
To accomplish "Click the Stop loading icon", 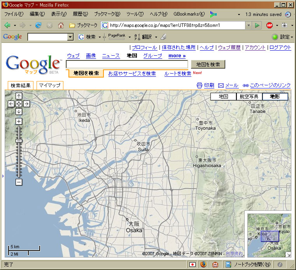I will coord(49,25).
